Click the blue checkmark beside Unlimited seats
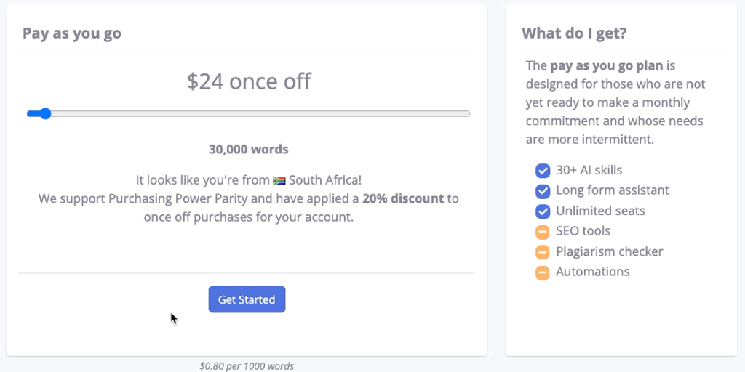Screen dimensions: 745x372 click(543, 211)
